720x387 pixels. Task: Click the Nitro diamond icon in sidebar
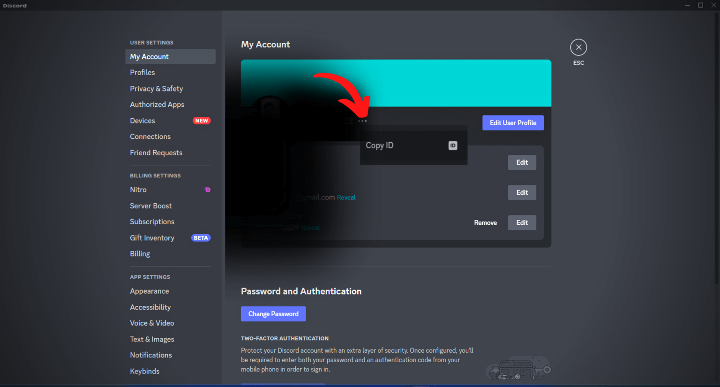[x=207, y=190]
